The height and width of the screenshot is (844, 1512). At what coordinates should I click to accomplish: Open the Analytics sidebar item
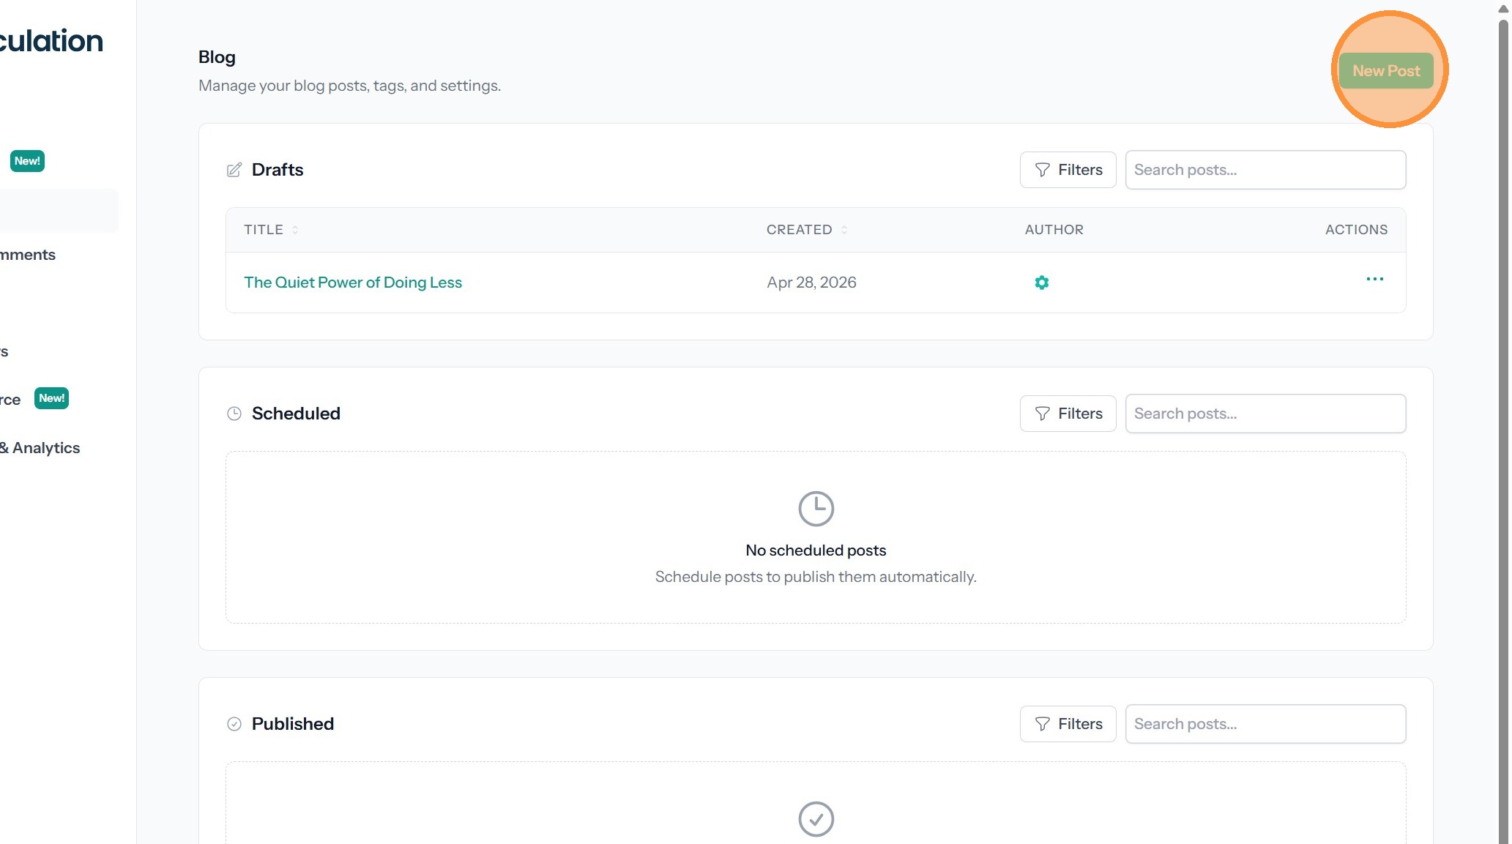44,448
